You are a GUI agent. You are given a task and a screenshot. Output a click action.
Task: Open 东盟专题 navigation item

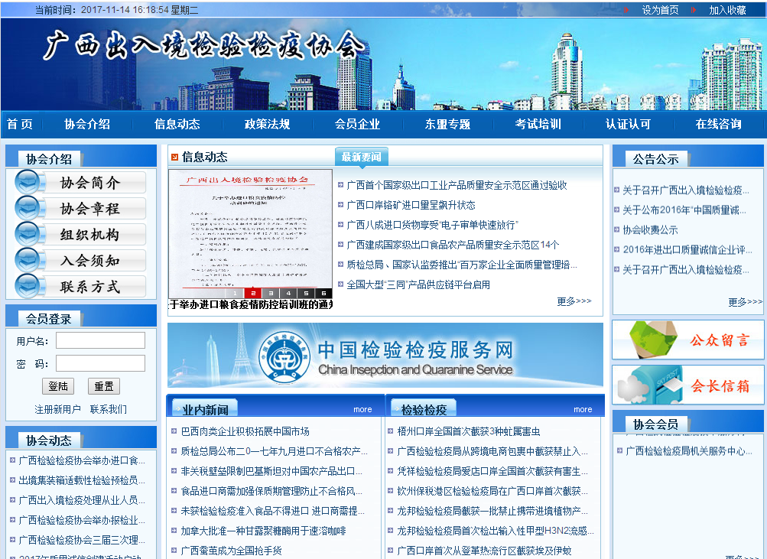447,124
